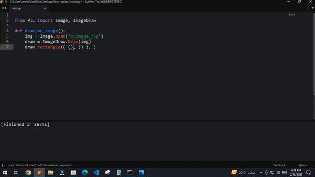
Task: Add a new tab with plus icon
Action: click(308, 8)
